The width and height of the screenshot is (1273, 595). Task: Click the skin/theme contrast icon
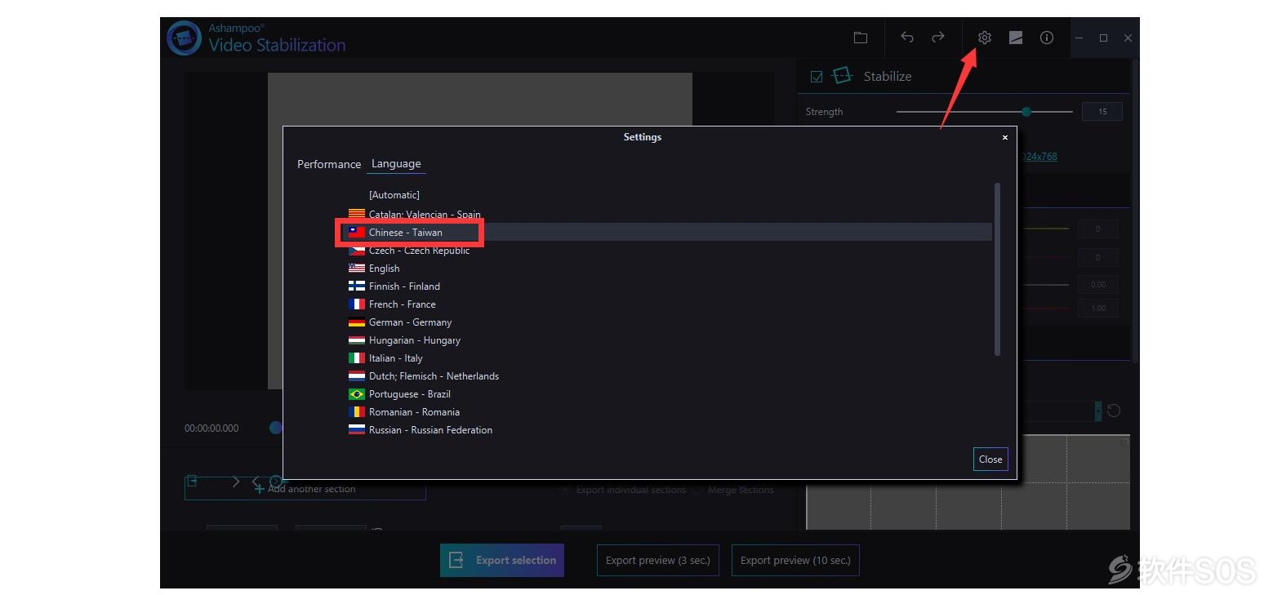tap(1016, 38)
